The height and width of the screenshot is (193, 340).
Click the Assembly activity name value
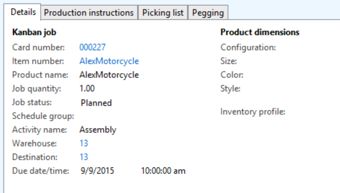point(98,129)
